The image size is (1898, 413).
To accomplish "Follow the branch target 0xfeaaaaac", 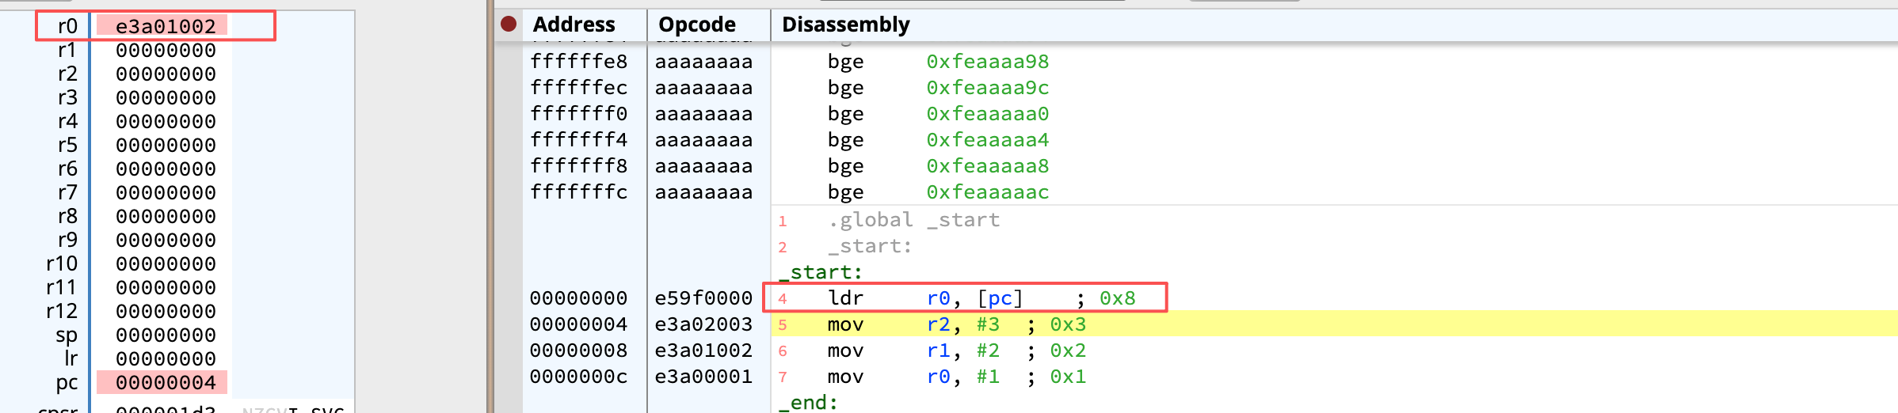I will click(x=987, y=192).
